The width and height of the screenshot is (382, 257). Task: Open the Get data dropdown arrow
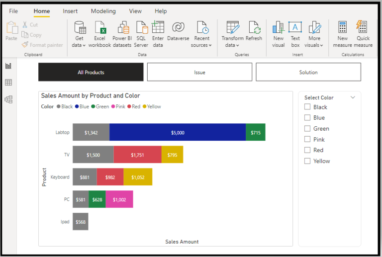point(84,46)
